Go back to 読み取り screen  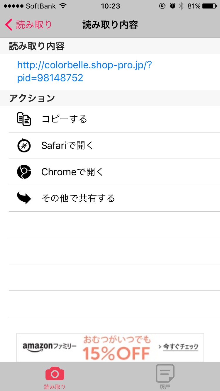[x=28, y=25]
